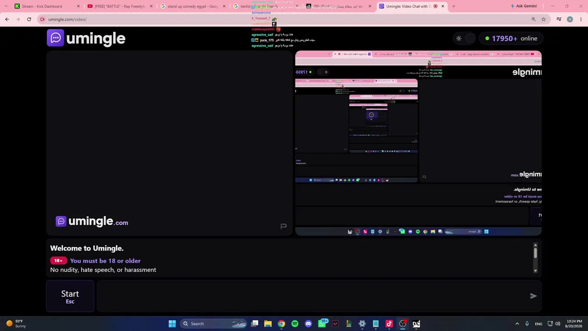588x331 pixels.
Task: Close the stand up comedy egypt tab
Action: (224, 6)
